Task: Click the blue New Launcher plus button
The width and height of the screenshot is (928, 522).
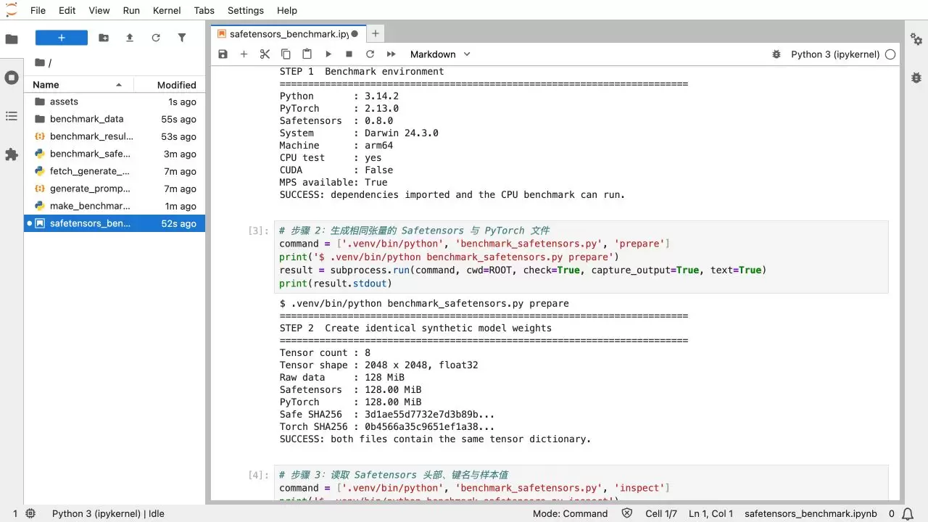Action: pyautogui.click(x=62, y=38)
